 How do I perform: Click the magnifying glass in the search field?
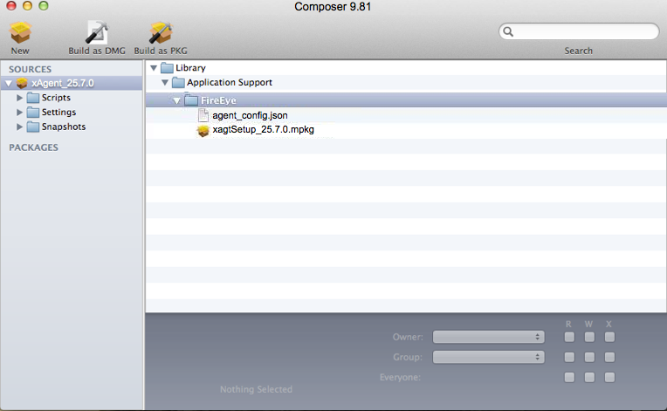[508, 31]
